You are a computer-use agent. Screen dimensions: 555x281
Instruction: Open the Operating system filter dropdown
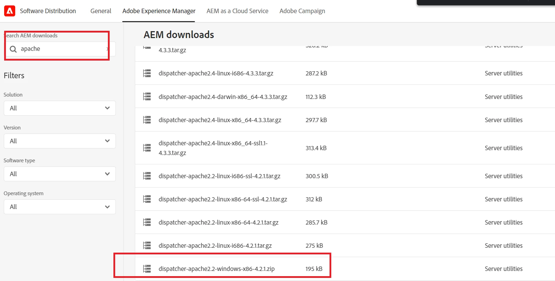pos(60,207)
